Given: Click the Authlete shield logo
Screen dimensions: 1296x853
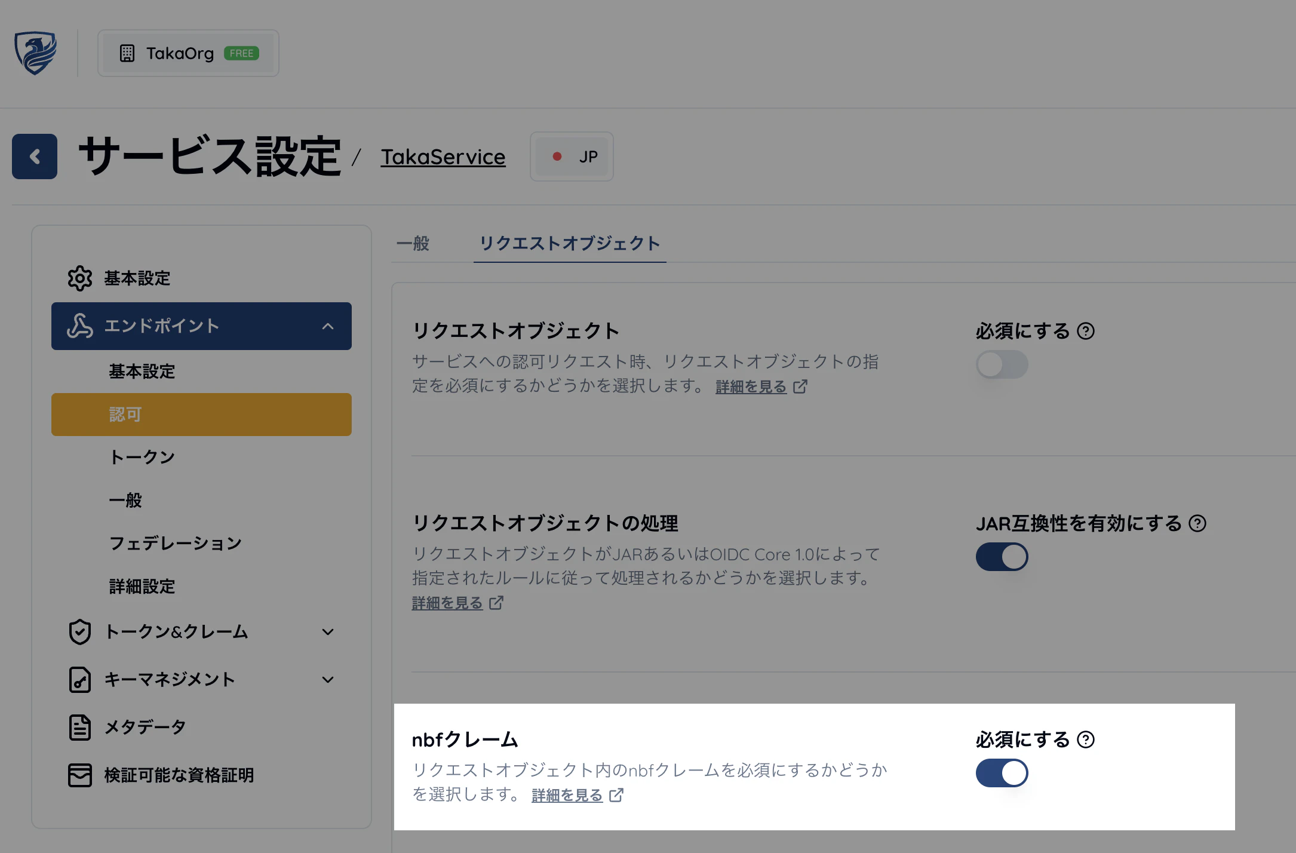Looking at the screenshot, I should [x=36, y=53].
